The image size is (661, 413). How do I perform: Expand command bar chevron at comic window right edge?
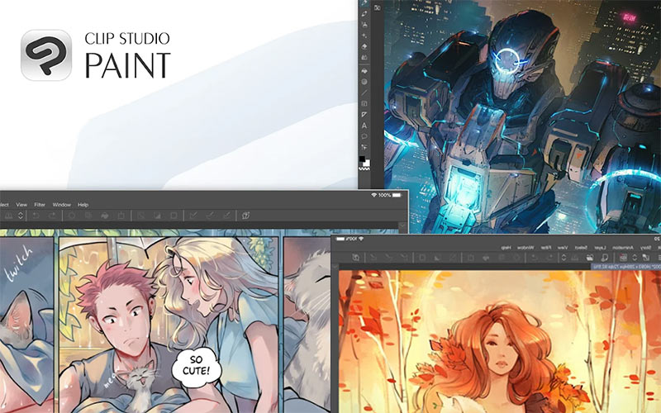click(x=402, y=226)
